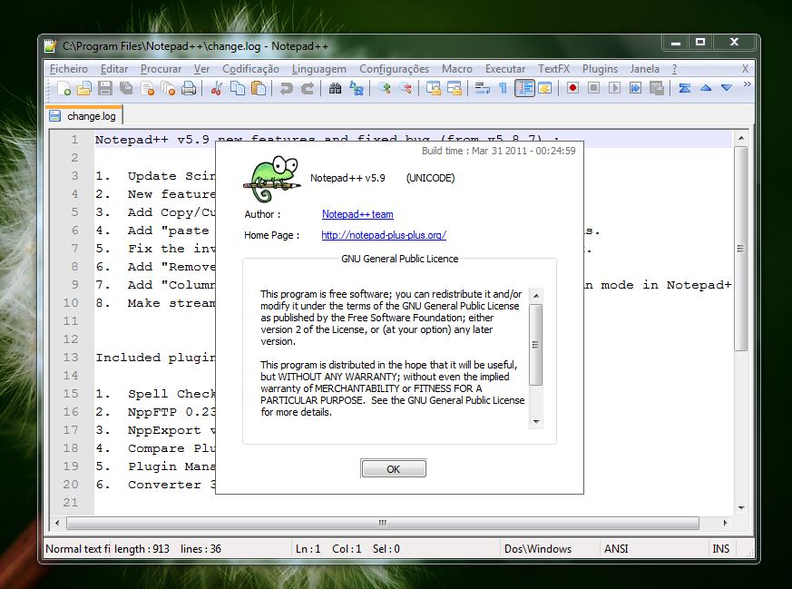Open the Notepad++ team link
792x589 pixels.
click(357, 214)
